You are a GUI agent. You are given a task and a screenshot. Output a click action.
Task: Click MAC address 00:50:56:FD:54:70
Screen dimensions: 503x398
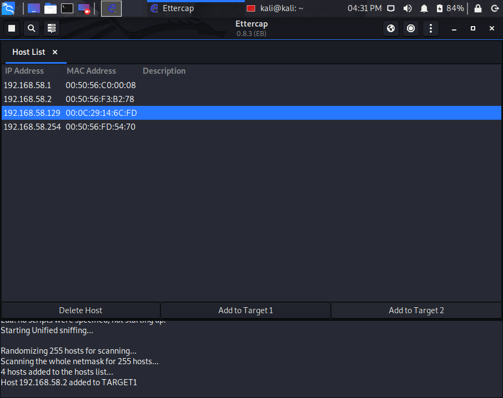[100, 127]
